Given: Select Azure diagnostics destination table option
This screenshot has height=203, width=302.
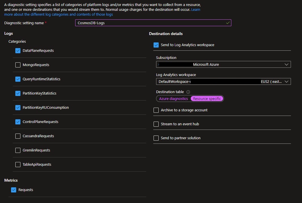Looking at the screenshot, I should coord(173,99).
